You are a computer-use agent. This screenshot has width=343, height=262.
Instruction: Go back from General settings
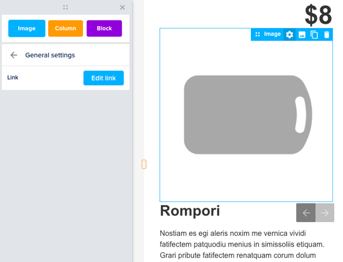pyautogui.click(x=14, y=55)
